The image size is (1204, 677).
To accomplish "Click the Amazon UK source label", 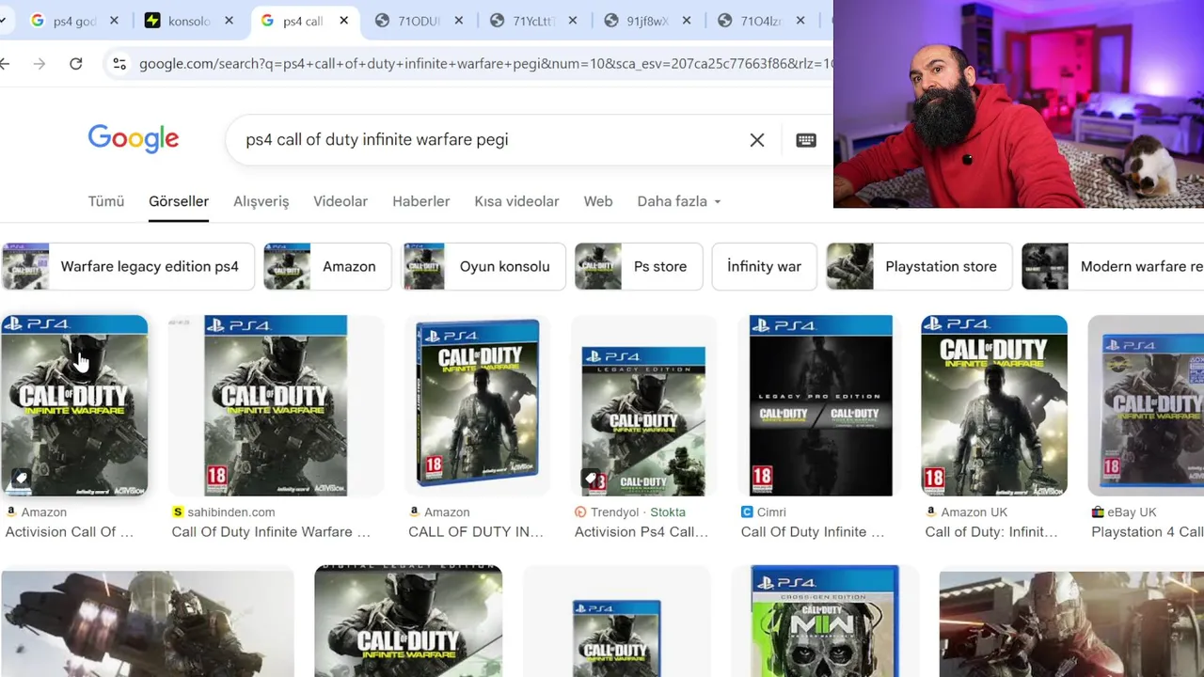I will (974, 512).
